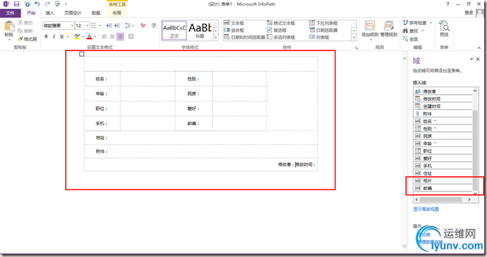Expand the controls gallery list
This screenshot has height=257, width=487.
pyautogui.click(x=353, y=37)
